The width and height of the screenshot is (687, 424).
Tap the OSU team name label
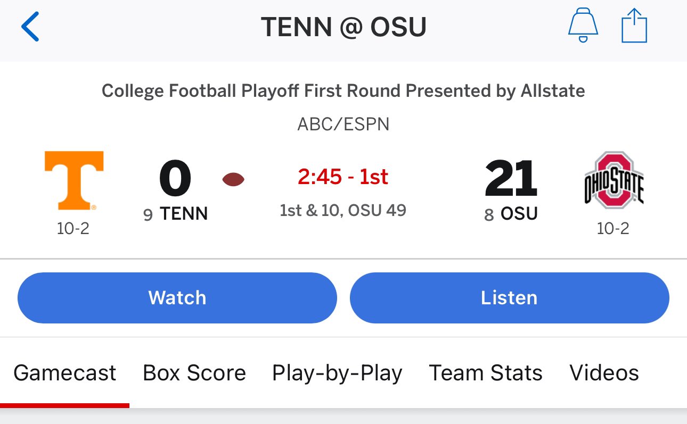519,214
